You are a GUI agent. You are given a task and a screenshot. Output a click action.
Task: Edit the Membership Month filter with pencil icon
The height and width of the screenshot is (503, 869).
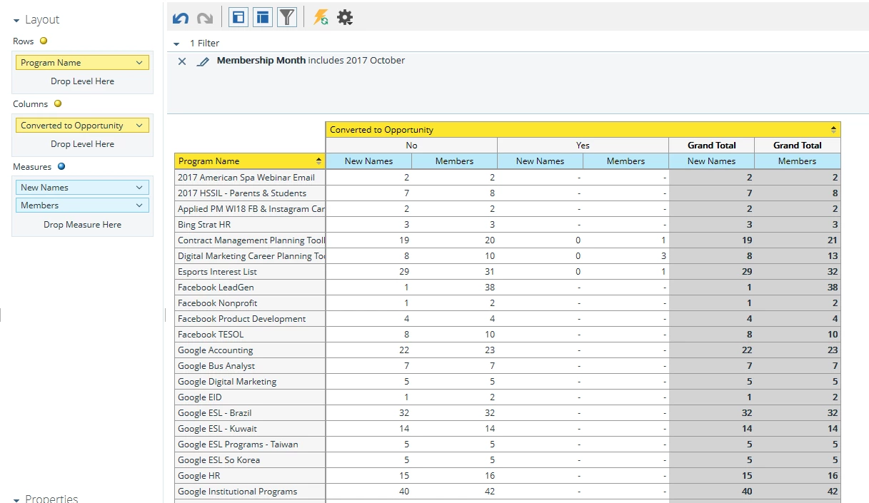coord(203,62)
